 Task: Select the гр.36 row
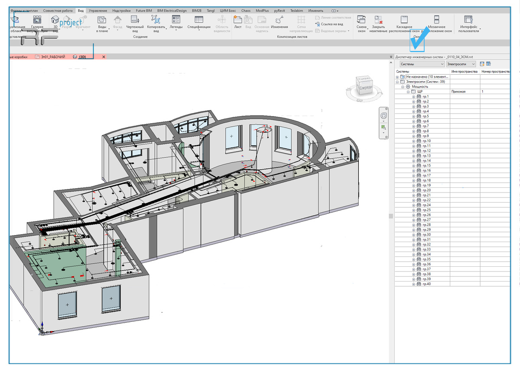click(453, 264)
